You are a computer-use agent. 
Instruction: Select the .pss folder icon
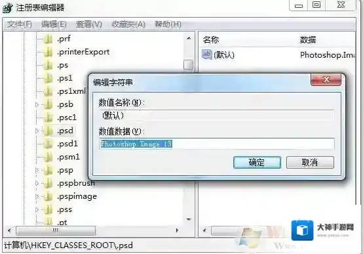click(48, 209)
